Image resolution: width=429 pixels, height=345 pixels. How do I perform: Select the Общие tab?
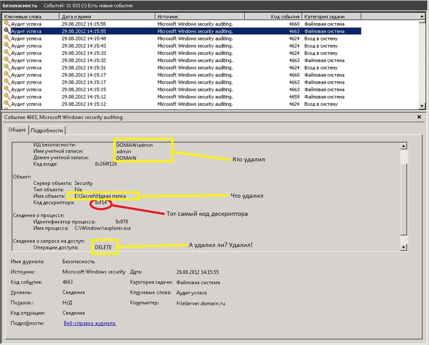click(17, 130)
